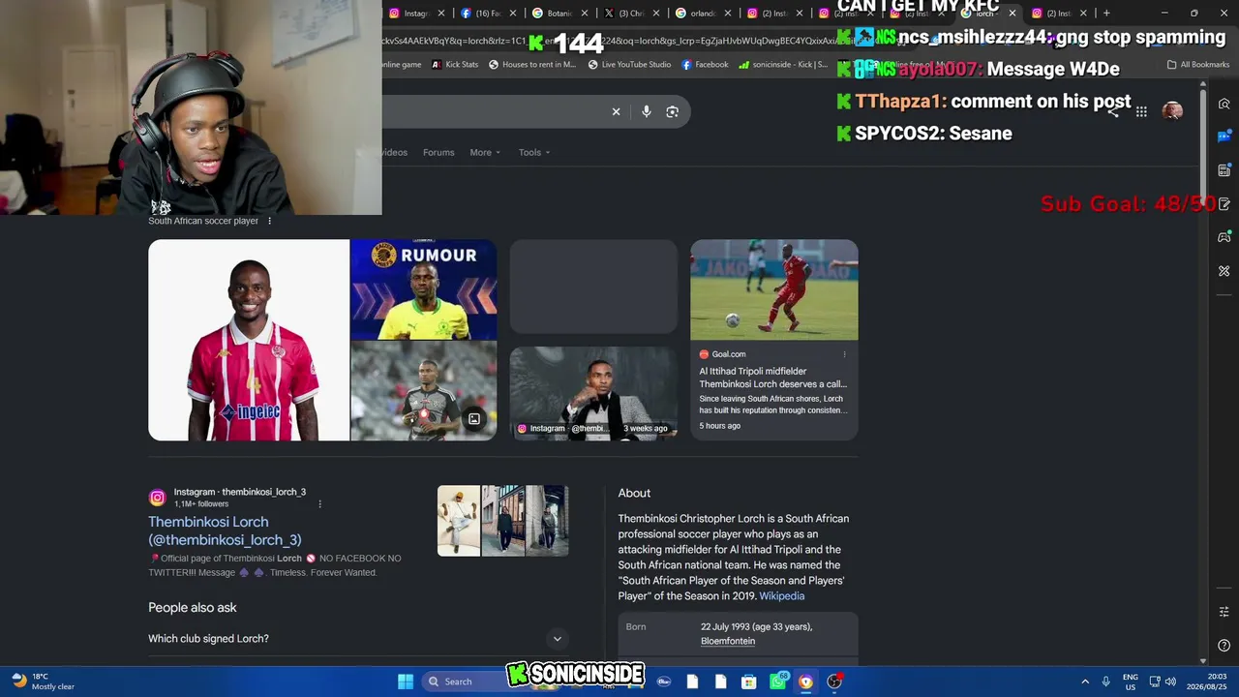Close the active lorch search tab

pyautogui.click(x=1012, y=14)
